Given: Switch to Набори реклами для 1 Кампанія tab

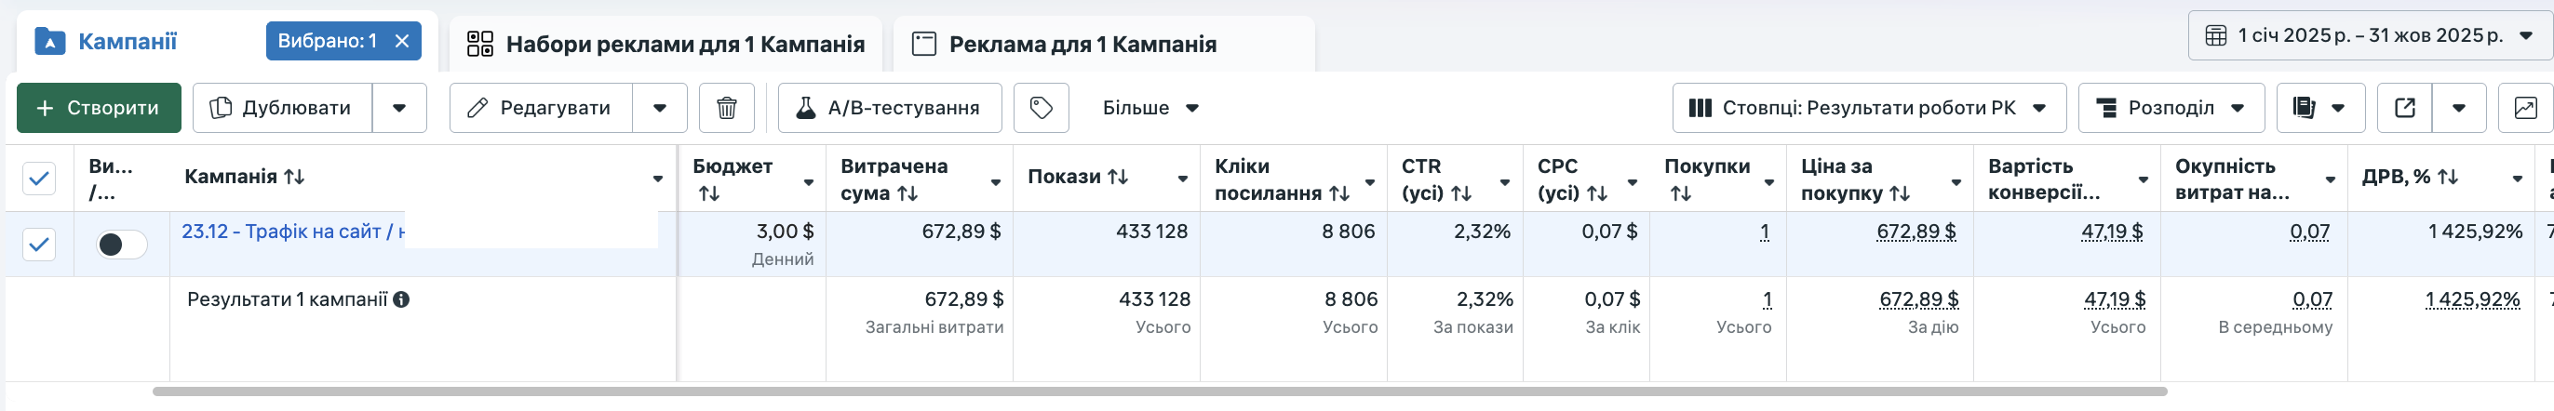Looking at the screenshot, I should 666,45.
